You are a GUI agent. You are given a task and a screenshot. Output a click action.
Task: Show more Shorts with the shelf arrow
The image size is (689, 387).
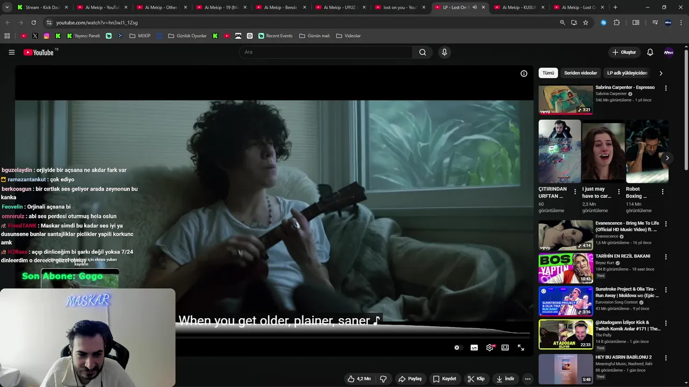click(x=667, y=158)
